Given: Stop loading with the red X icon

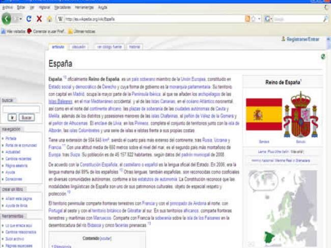Looking at the screenshot, I should coord(39,19).
